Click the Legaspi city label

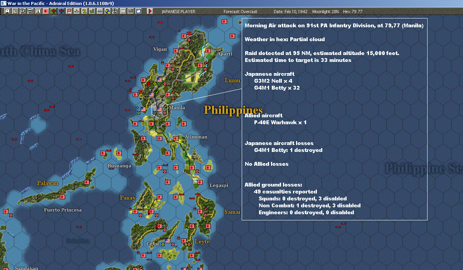tap(219, 185)
